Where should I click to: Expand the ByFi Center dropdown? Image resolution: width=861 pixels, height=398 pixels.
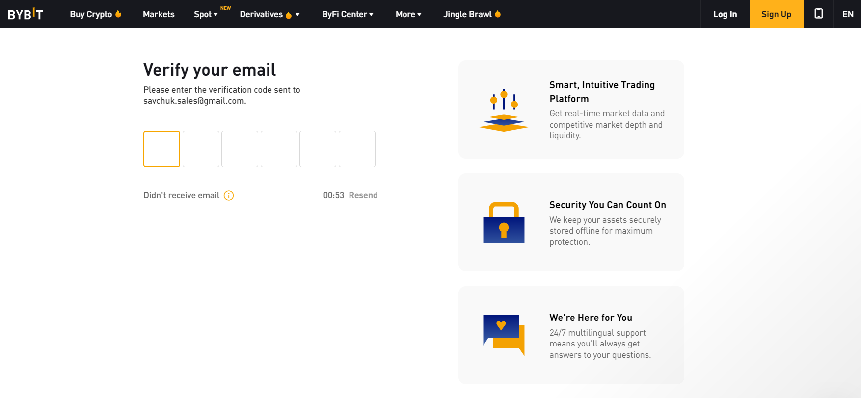point(348,14)
